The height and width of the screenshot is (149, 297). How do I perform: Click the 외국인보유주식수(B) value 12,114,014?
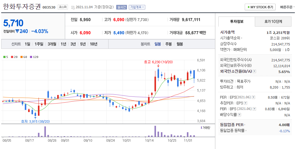[282, 66]
